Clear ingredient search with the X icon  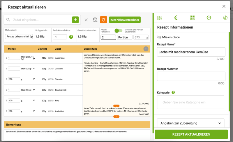pyautogui.click(x=86, y=20)
